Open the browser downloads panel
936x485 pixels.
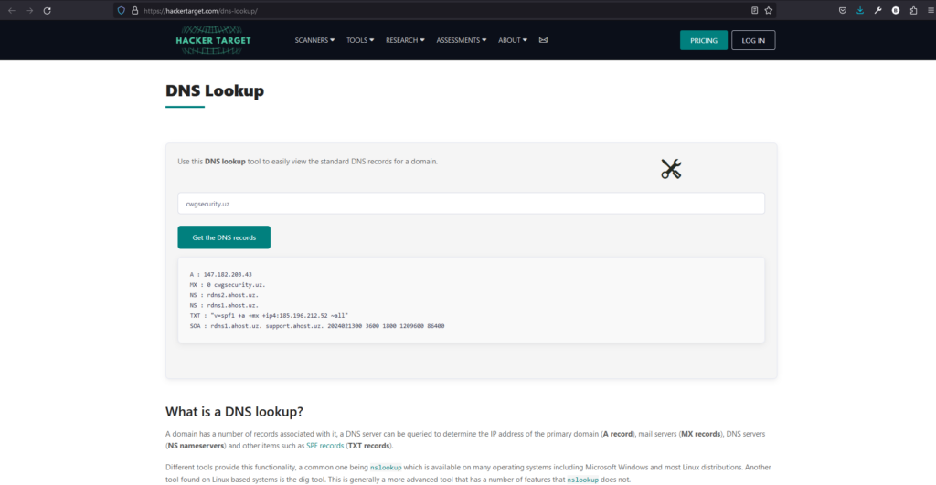(x=860, y=10)
